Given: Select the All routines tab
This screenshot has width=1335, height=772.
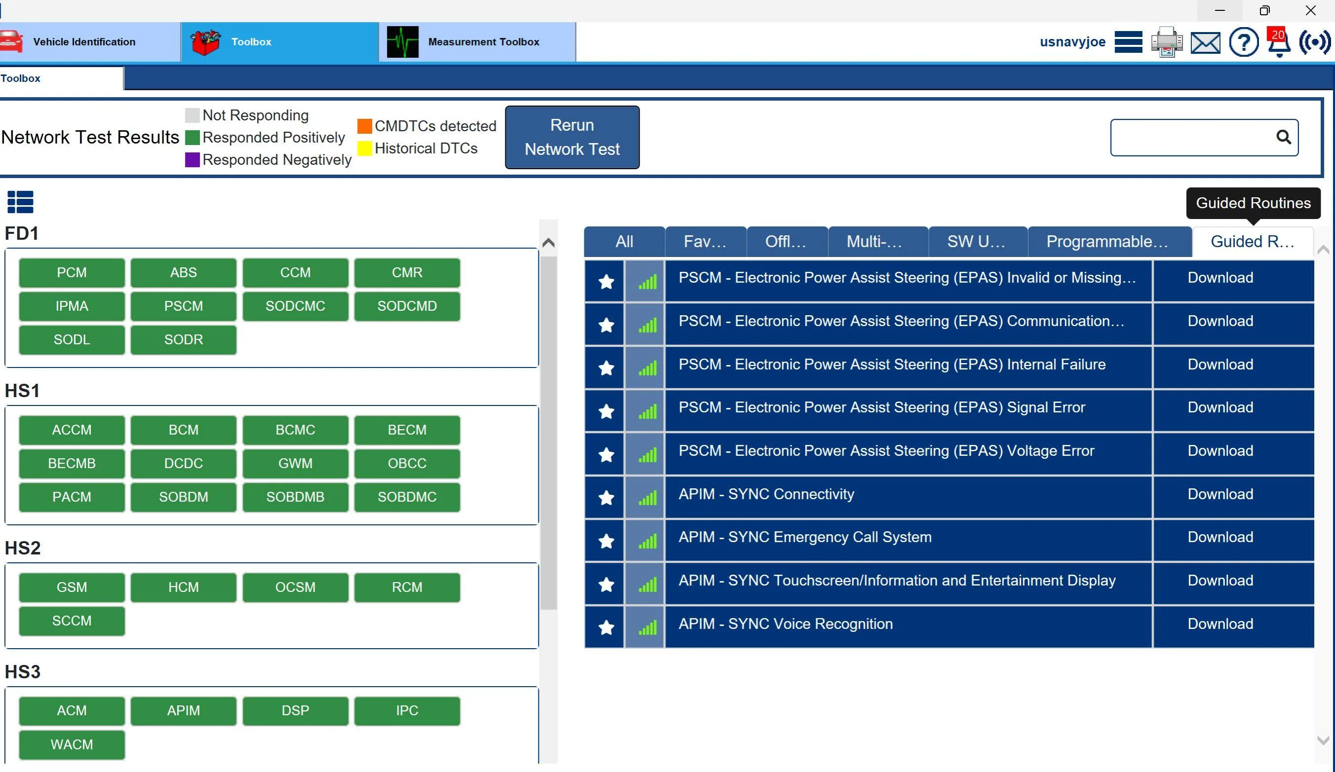Looking at the screenshot, I should coord(624,242).
